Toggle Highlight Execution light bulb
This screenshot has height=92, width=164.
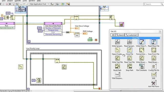coord(14,4)
